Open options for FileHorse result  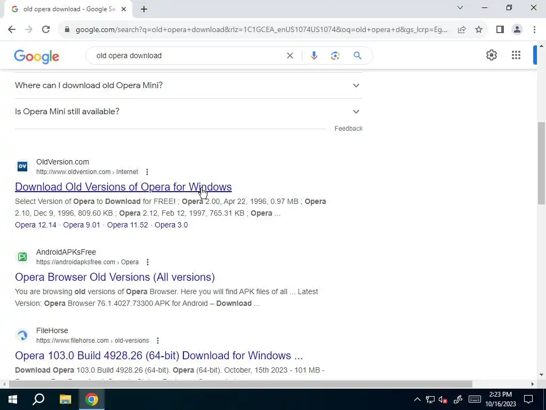point(158,341)
